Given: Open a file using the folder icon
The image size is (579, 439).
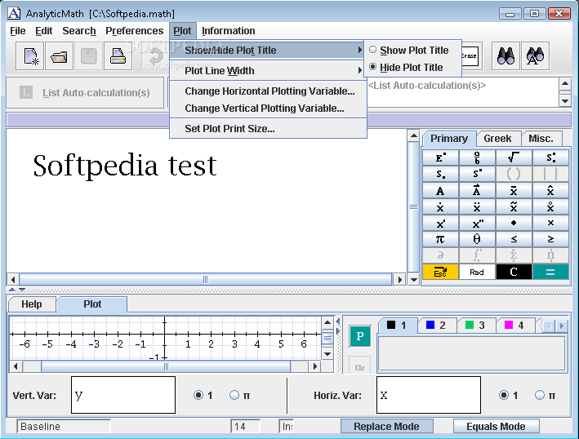Looking at the screenshot, I should (x=59, y=56).
